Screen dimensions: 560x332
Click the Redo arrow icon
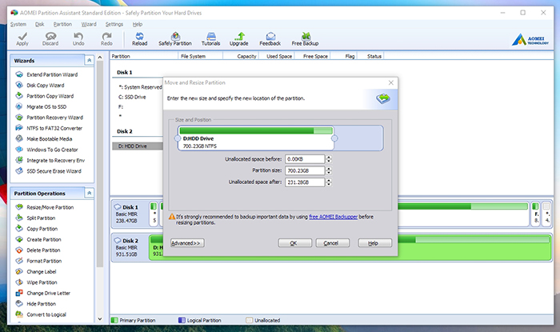click(x=106, y=39)
